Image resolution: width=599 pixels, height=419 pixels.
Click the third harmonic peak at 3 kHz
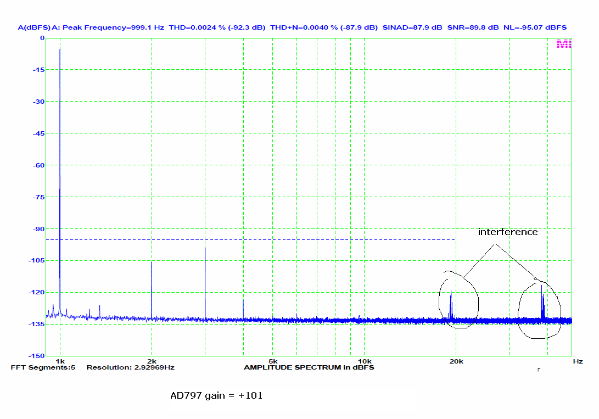pos(205,283)
